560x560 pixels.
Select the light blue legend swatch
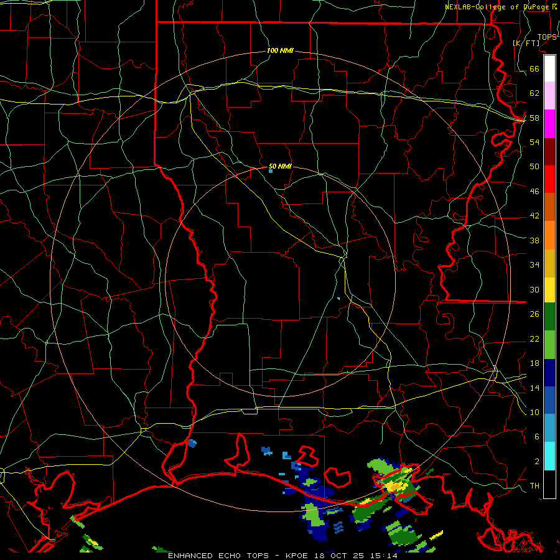tap(549, 428)
